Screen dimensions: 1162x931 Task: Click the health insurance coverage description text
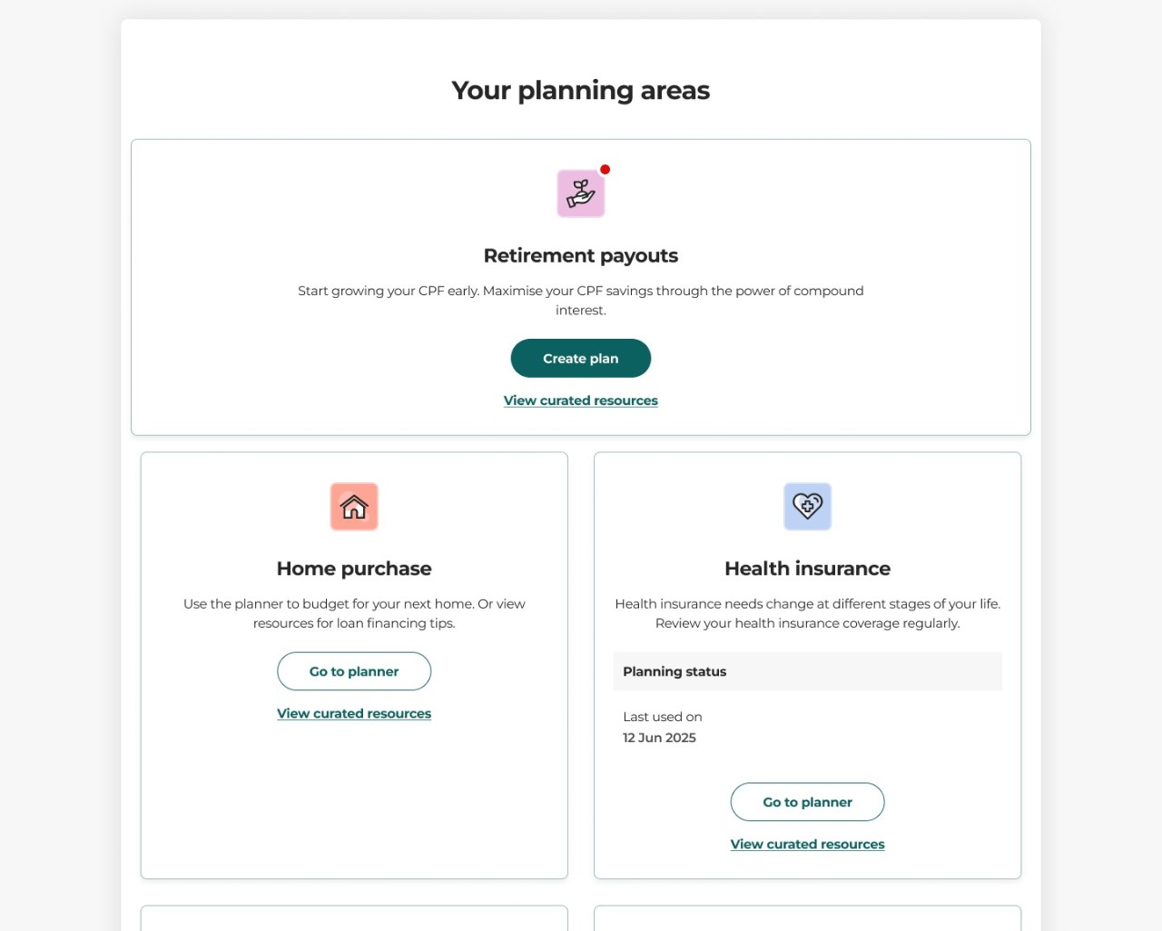(808, 613)
